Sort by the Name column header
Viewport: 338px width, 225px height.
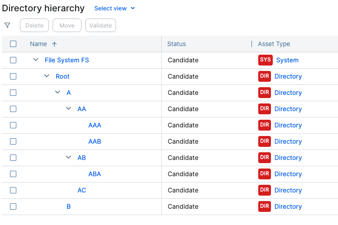pos(39,44)
